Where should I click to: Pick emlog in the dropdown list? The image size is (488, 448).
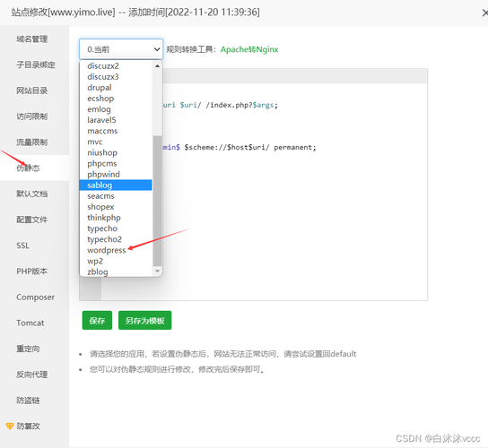click(x=116, y=109)
